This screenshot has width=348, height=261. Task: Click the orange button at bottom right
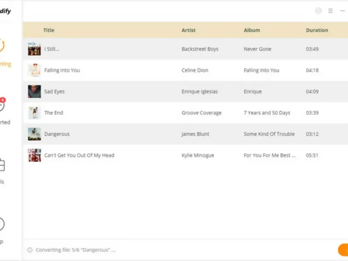343,250
